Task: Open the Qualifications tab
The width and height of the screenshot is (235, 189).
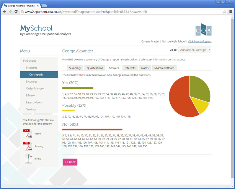Action: [95, 68]
